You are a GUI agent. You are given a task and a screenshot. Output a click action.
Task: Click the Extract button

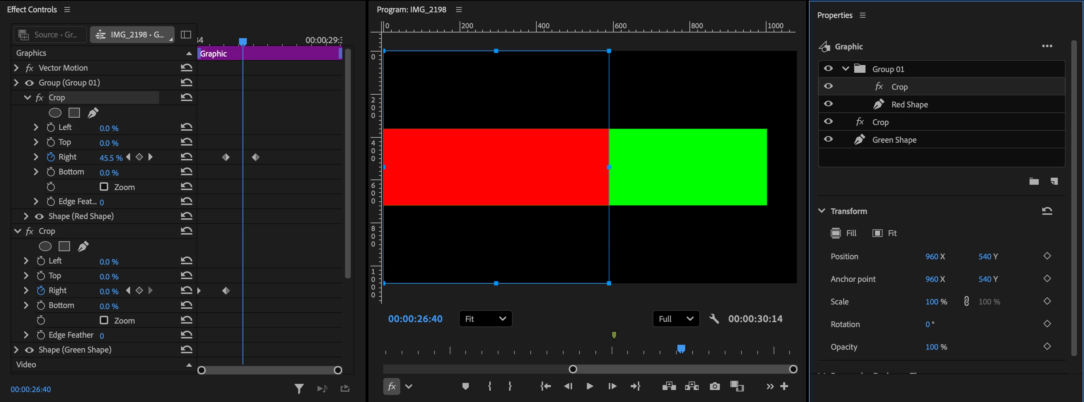click(x=692, y=386)
